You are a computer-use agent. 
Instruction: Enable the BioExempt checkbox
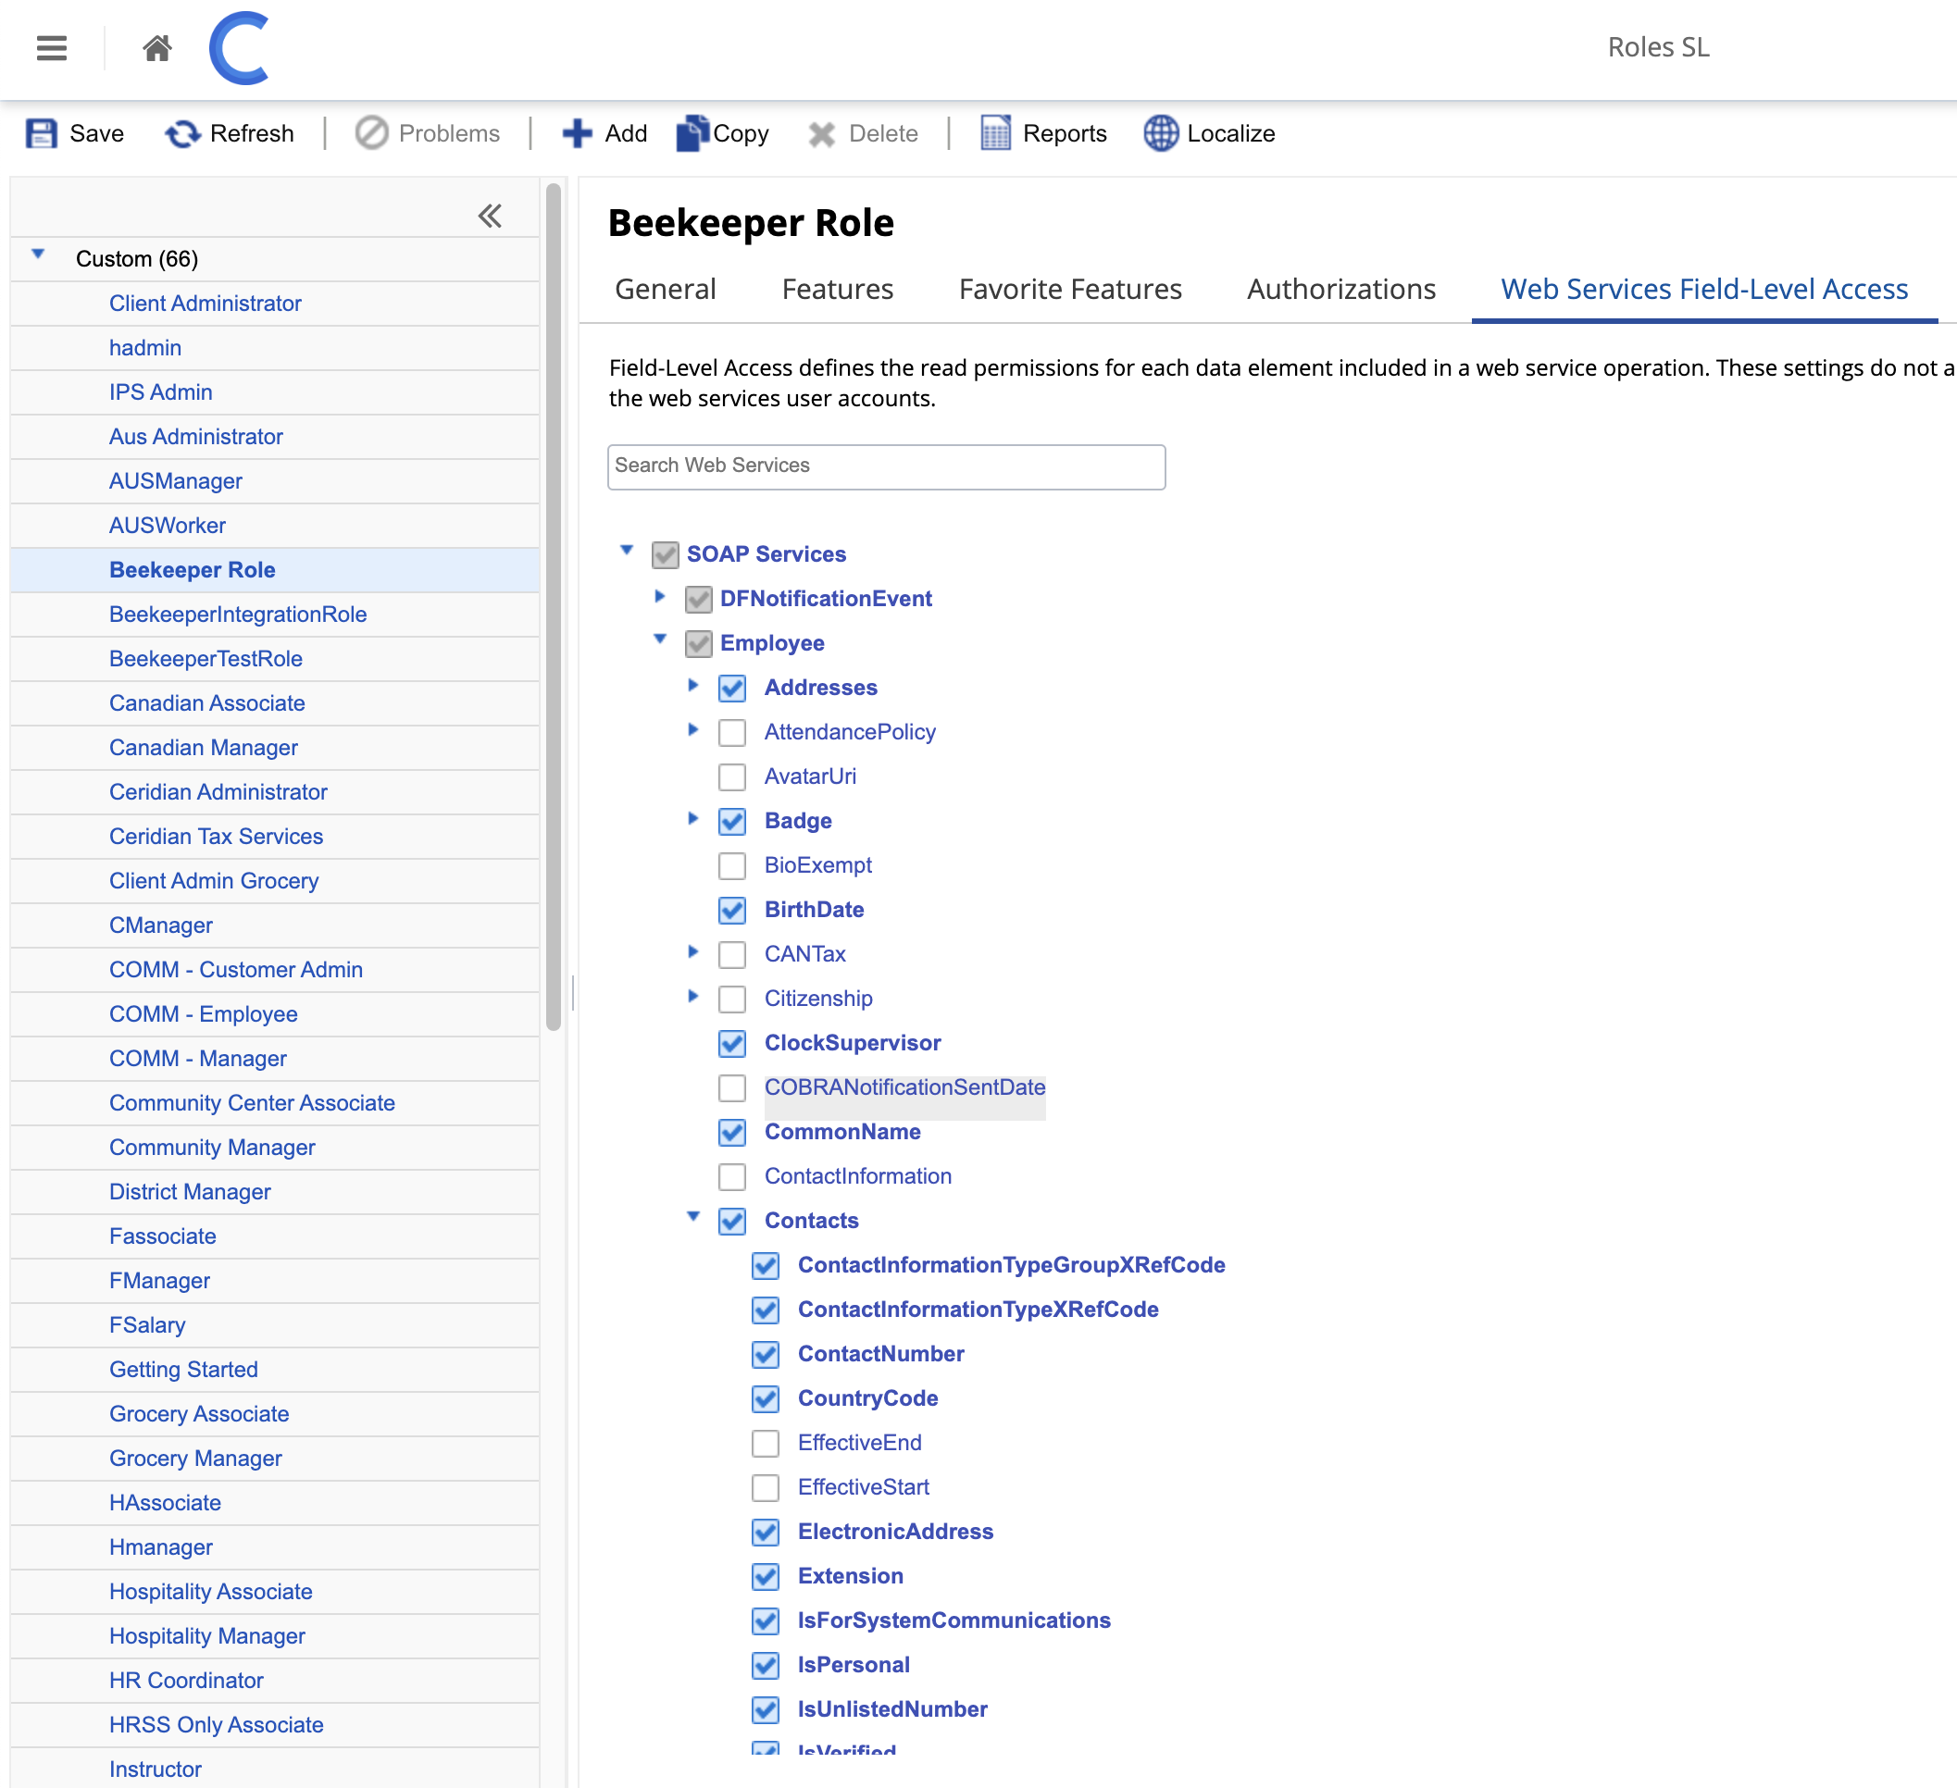coord(733,866)
